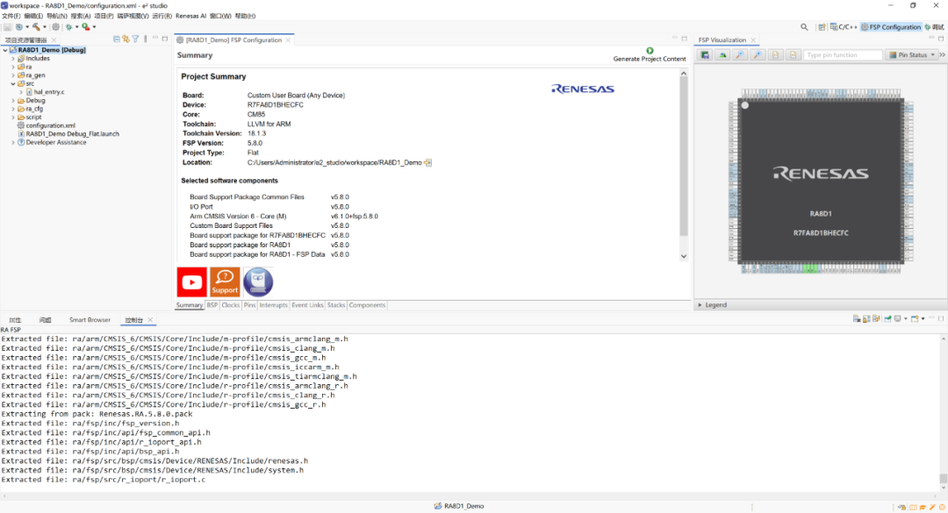Open the 运行(R) menu

162,16
